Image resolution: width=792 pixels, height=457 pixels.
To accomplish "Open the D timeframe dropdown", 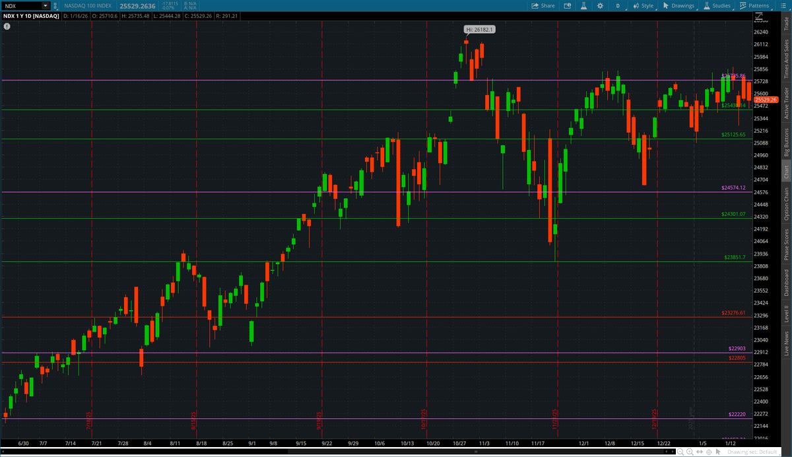I will pos(618,5).
